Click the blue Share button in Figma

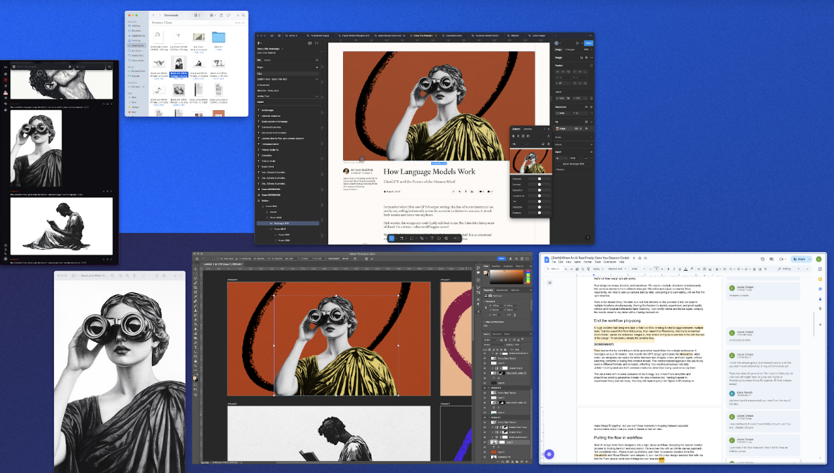pos(588,42)
